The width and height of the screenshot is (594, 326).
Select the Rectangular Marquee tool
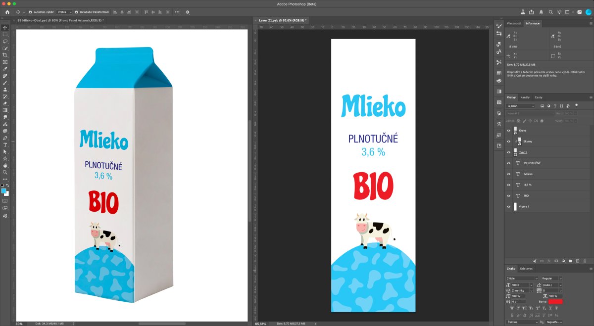(5, 35)
